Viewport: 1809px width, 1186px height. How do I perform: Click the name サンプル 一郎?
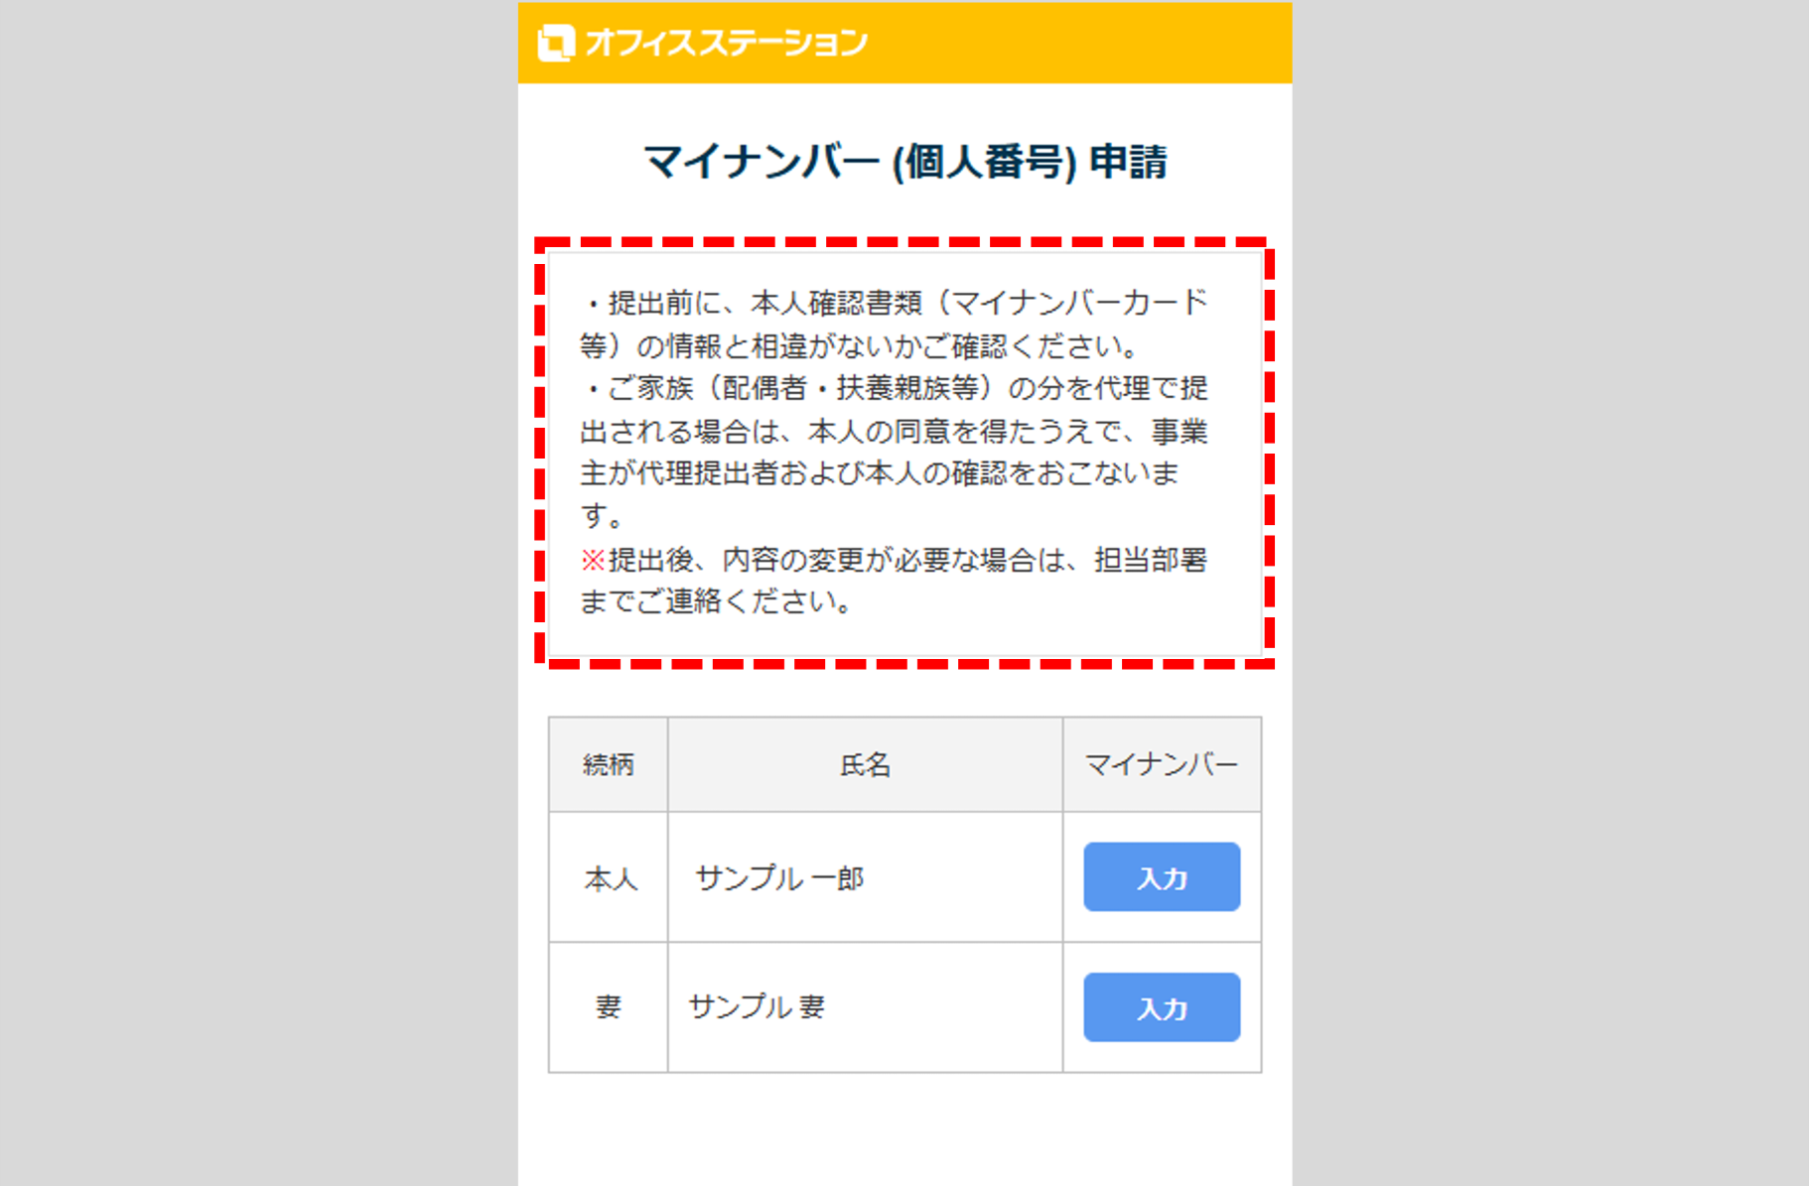779,878
